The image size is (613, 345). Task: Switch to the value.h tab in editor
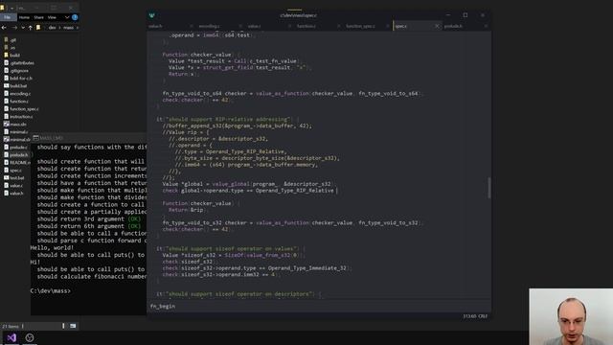click(155, 26)
